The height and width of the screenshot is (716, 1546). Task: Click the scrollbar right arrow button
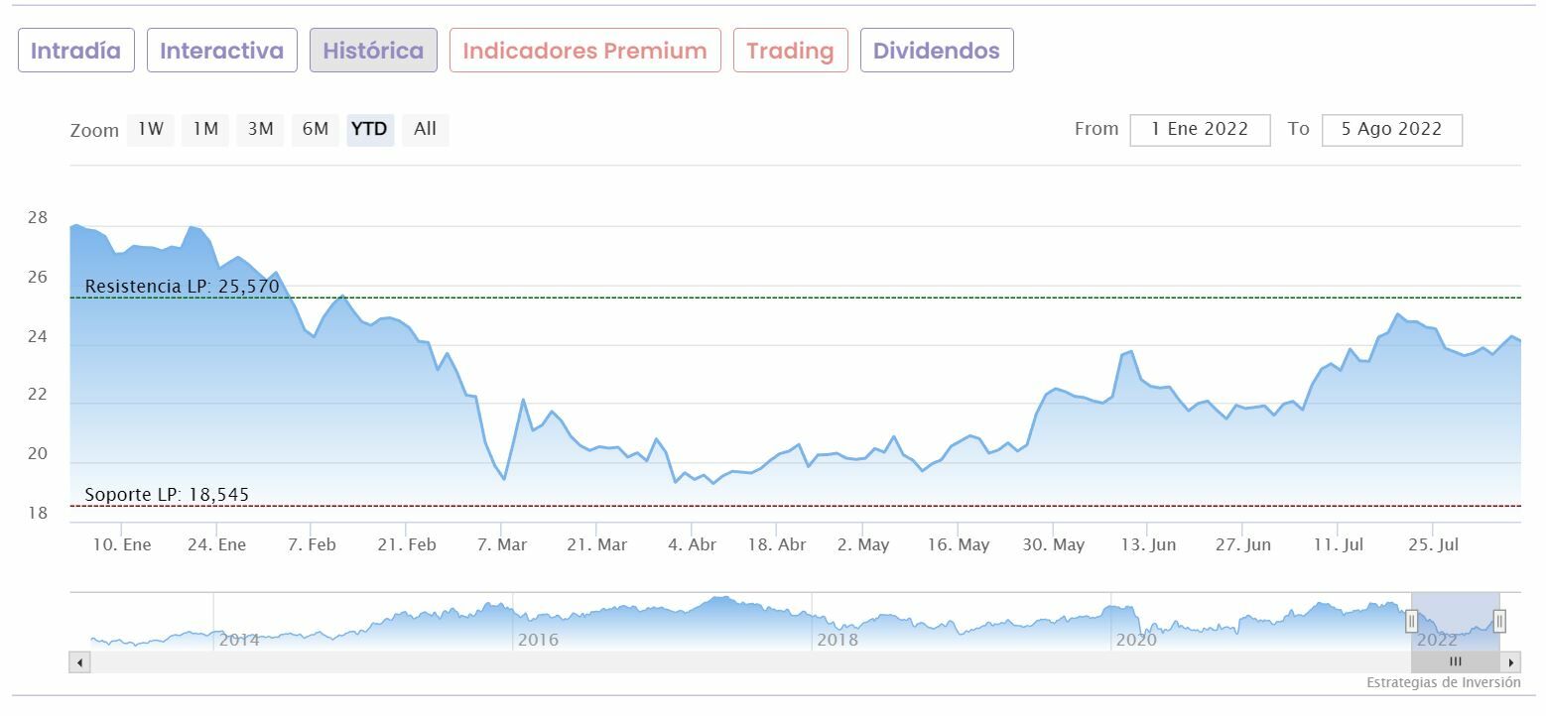(x=1510, y=661)
